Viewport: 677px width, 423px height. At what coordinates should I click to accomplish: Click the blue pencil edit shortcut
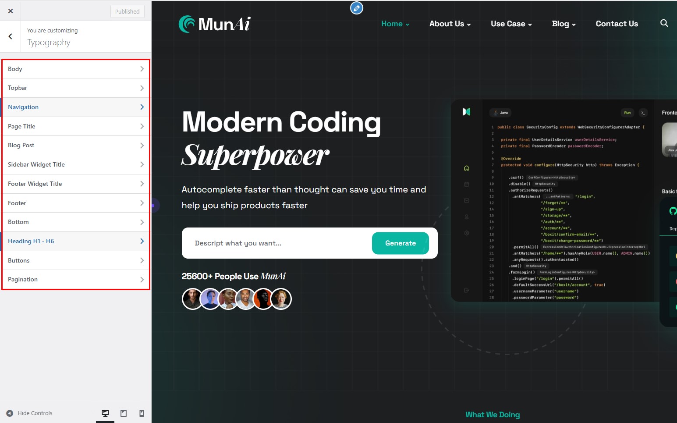point(357,8)
